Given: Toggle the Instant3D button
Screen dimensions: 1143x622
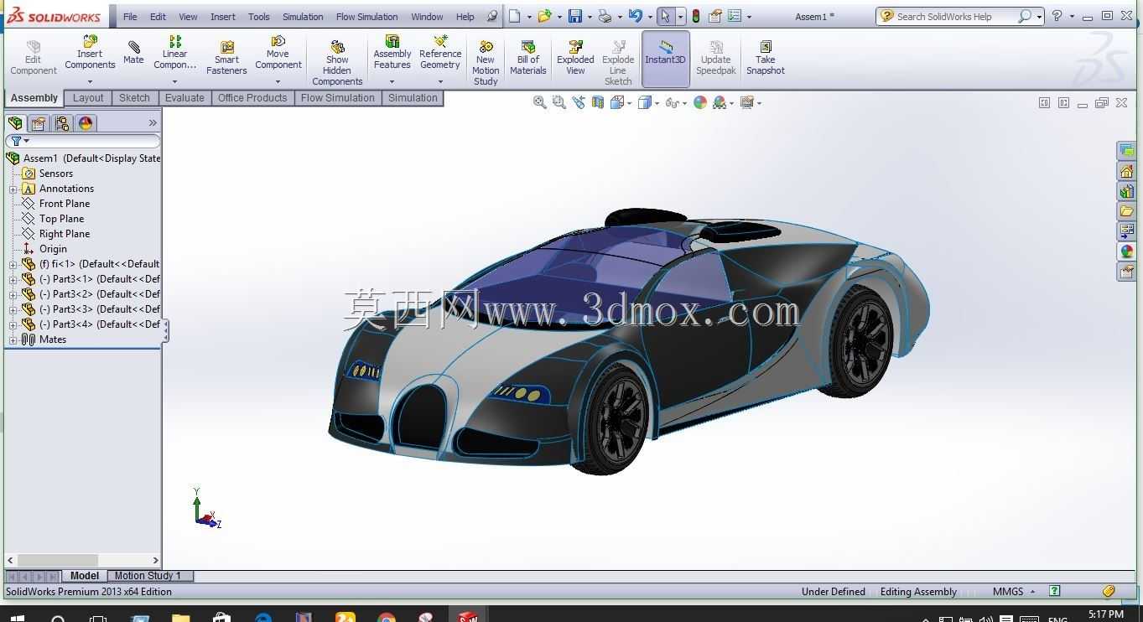Looking at the screenshot, I should click(x=666, y=59).
